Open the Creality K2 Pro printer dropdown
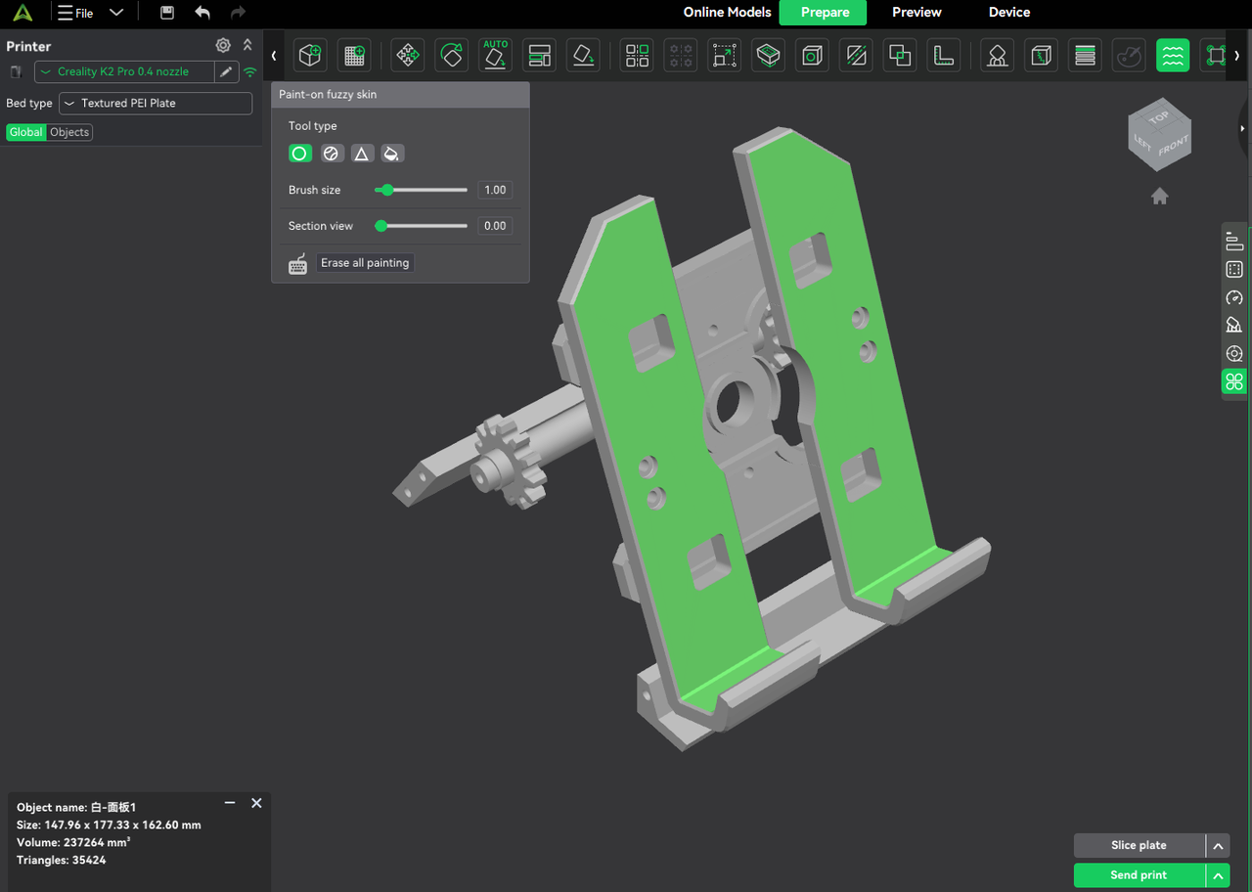The width and height of the screenshot is (1252, 892). pos(124,71)
